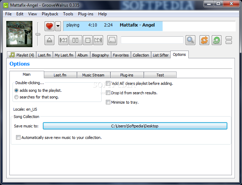Viewport: 242px width, 185px height.
Task: Select the Options tab
Action: (x=179, y=54)
